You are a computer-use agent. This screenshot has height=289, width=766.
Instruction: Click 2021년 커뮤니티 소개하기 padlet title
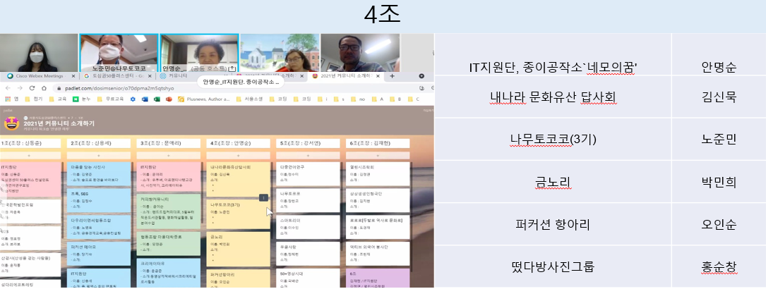tap(59, 124)
